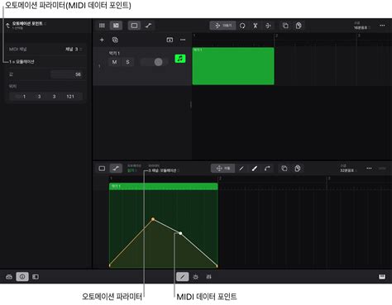
Task: Toggle automation view in editor toolbar
Action: [116, 169]
